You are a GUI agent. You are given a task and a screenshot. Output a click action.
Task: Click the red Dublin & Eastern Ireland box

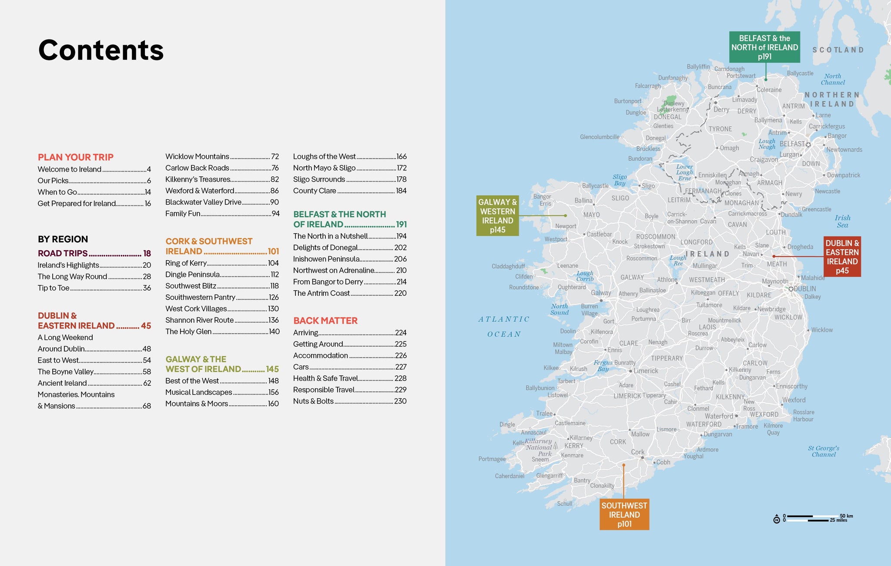(842, 257)
